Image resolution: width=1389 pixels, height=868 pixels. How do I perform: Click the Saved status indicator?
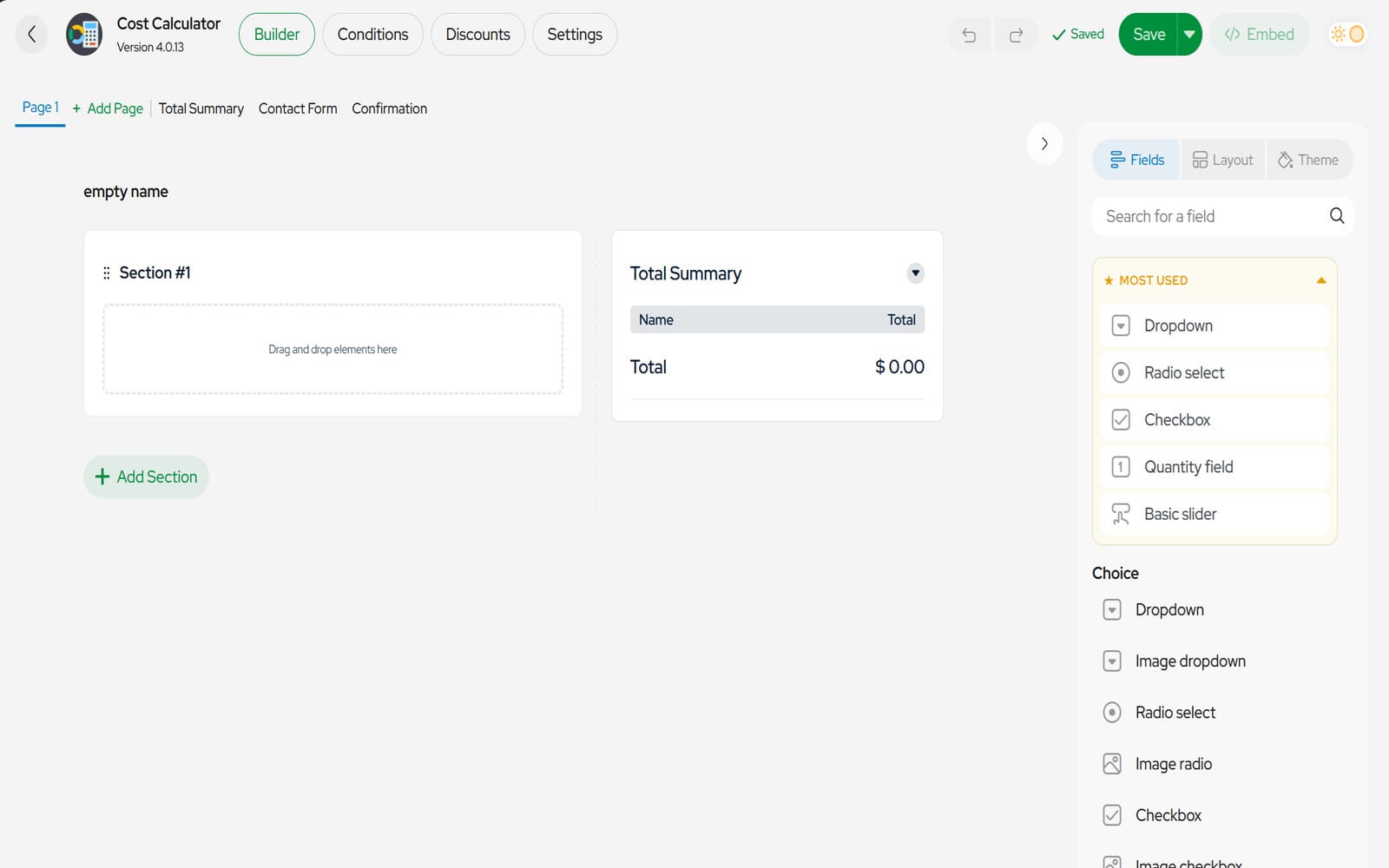(1078, 35)
